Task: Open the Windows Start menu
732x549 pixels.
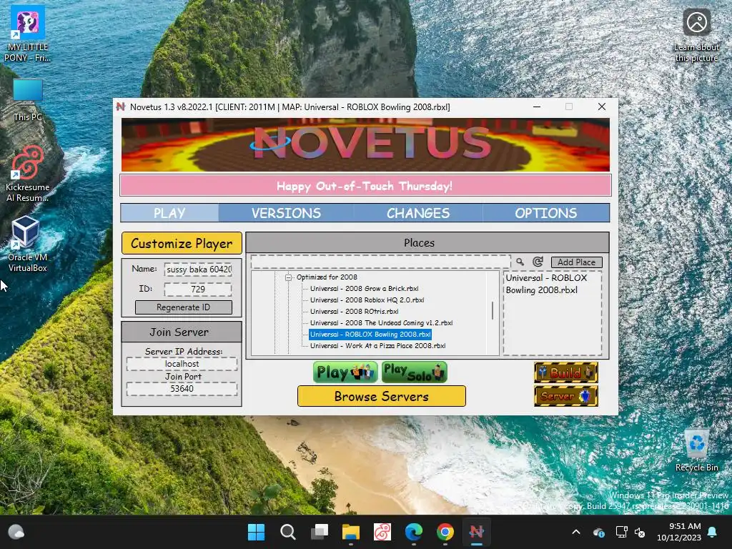Action: 257,532
